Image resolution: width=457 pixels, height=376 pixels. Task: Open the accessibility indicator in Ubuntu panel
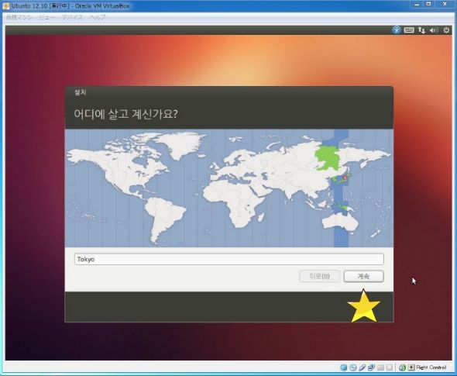pos(397,30)
